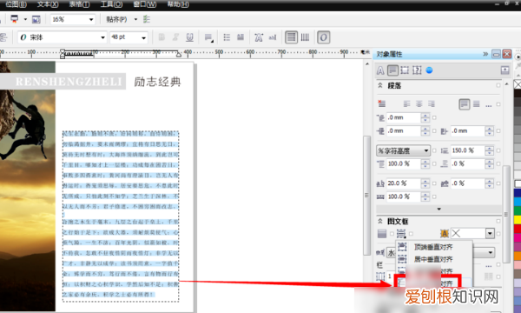Open the application launcher dropdown arrow
The image size is (521, 313).
point(25,19)
